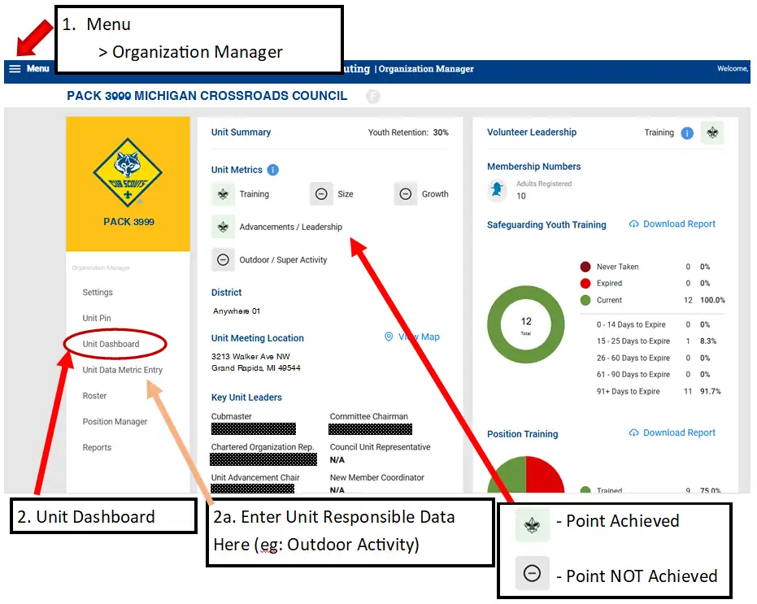
Task: Click the PACK 3999 label under the logo
Action: [128, 222]
